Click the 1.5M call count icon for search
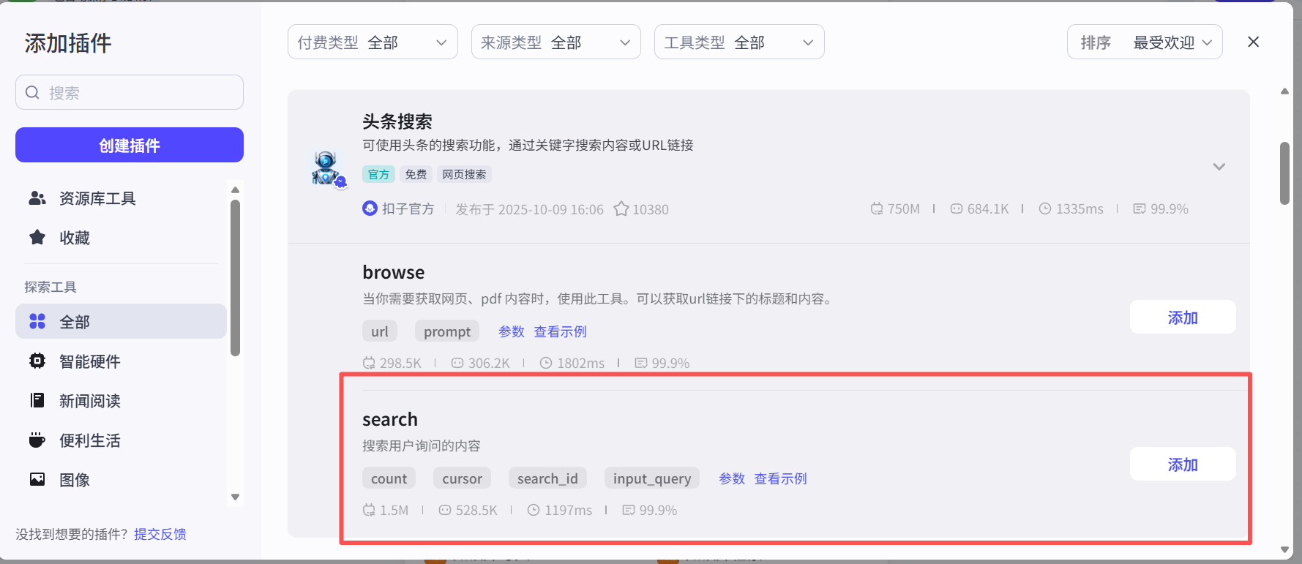 [x=370, y=510]
